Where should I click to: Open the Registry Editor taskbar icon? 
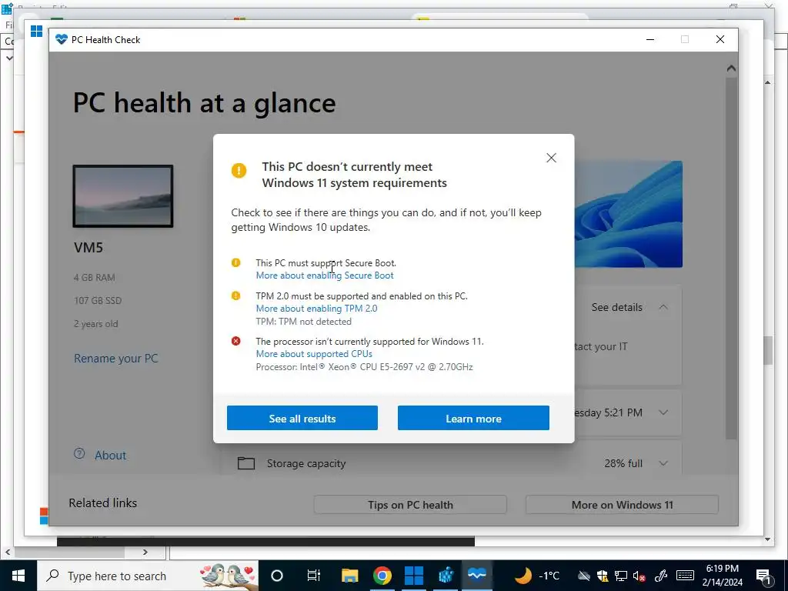[446, 576]
